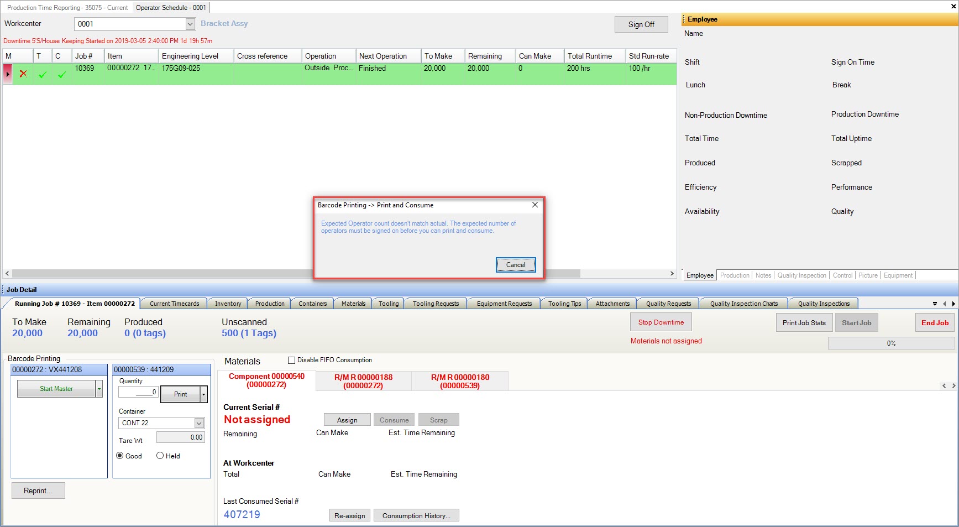Expand the Start Master dropdown arrow
The width and height of the screenshot is (959, 527).
pos(99,389)
